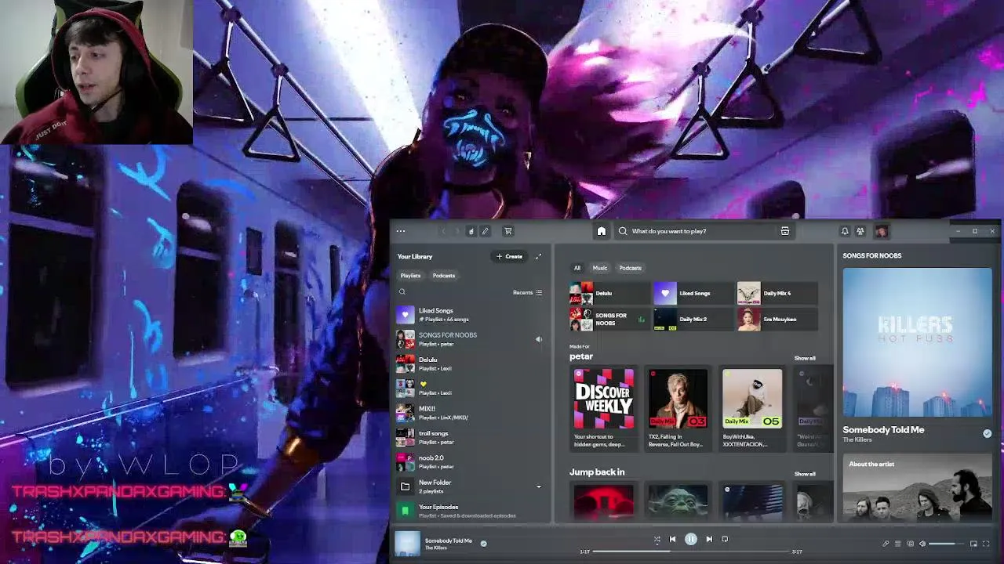Open the Sra Mouykeo shortcut tile
The height and width of the screenshot is (564, 1004).
click(777, 319)
